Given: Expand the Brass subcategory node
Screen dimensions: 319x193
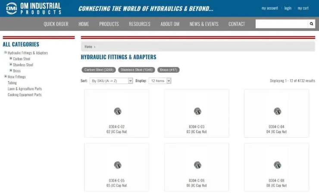Looking at the screenshot, I should tap(11, 71).
